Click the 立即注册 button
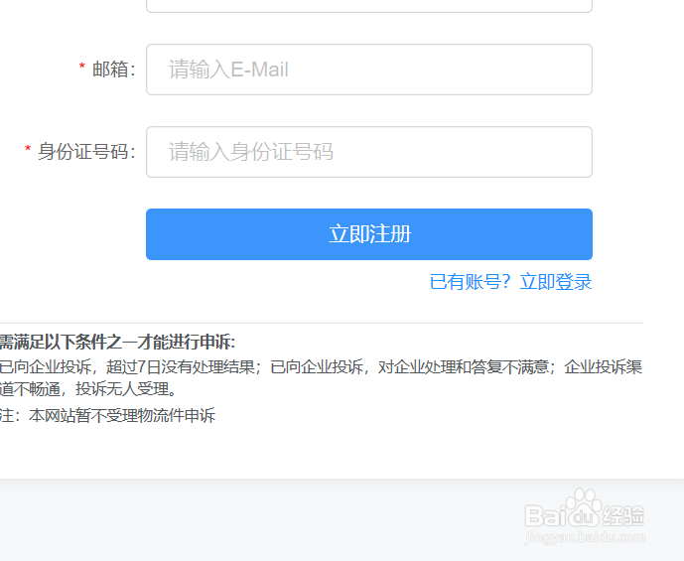This screenshot has width=684, height=561. tap(369, 234)
